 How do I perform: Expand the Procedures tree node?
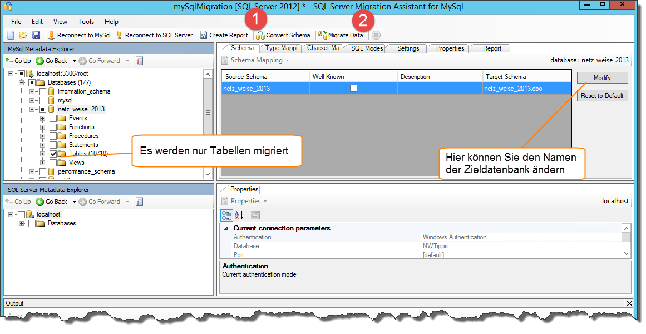(43, 136)
